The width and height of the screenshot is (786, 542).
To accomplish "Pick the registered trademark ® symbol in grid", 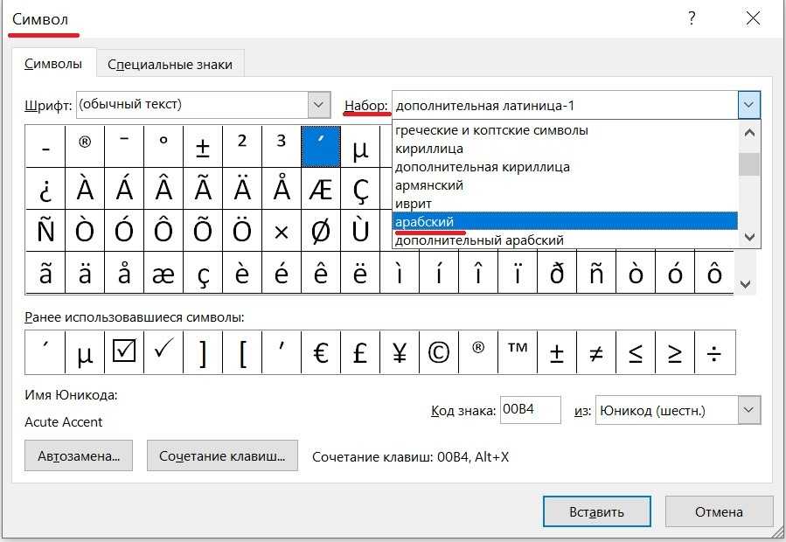I will pos(85,146).
